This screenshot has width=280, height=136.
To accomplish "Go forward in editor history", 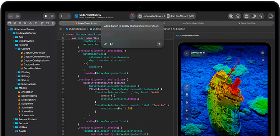I will 68,16.
